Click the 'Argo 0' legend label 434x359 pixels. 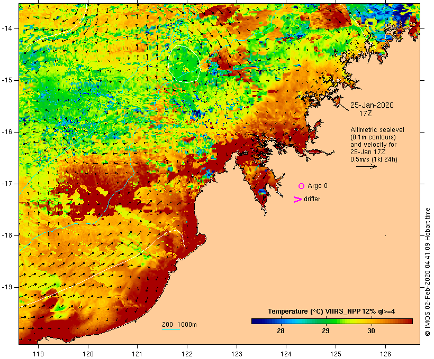click(318, 186)
